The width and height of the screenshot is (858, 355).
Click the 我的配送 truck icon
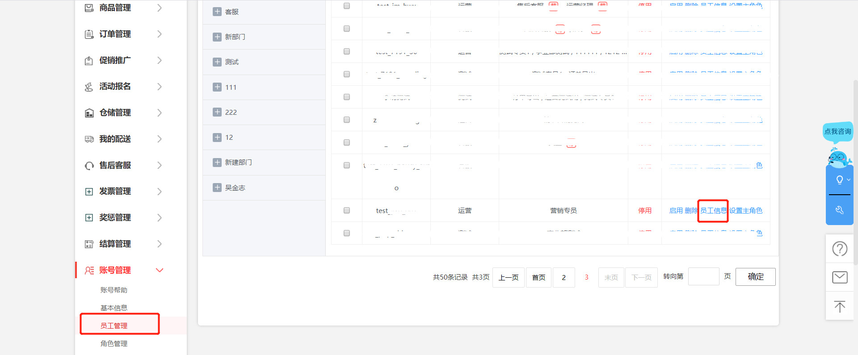(89, 139)
